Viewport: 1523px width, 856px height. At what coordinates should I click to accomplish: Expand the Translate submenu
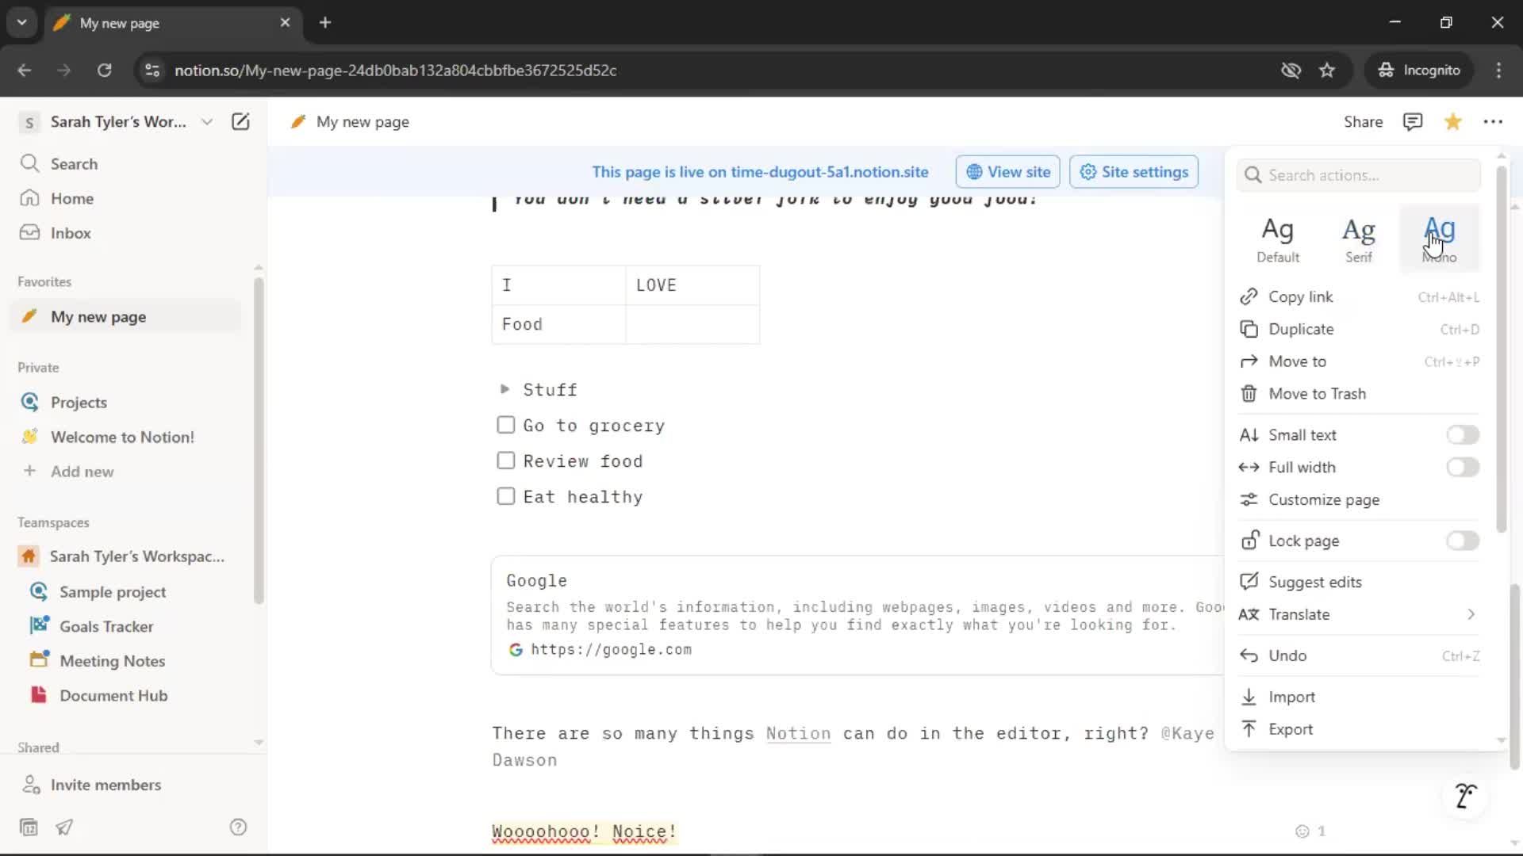click(x=1359, y=615)
